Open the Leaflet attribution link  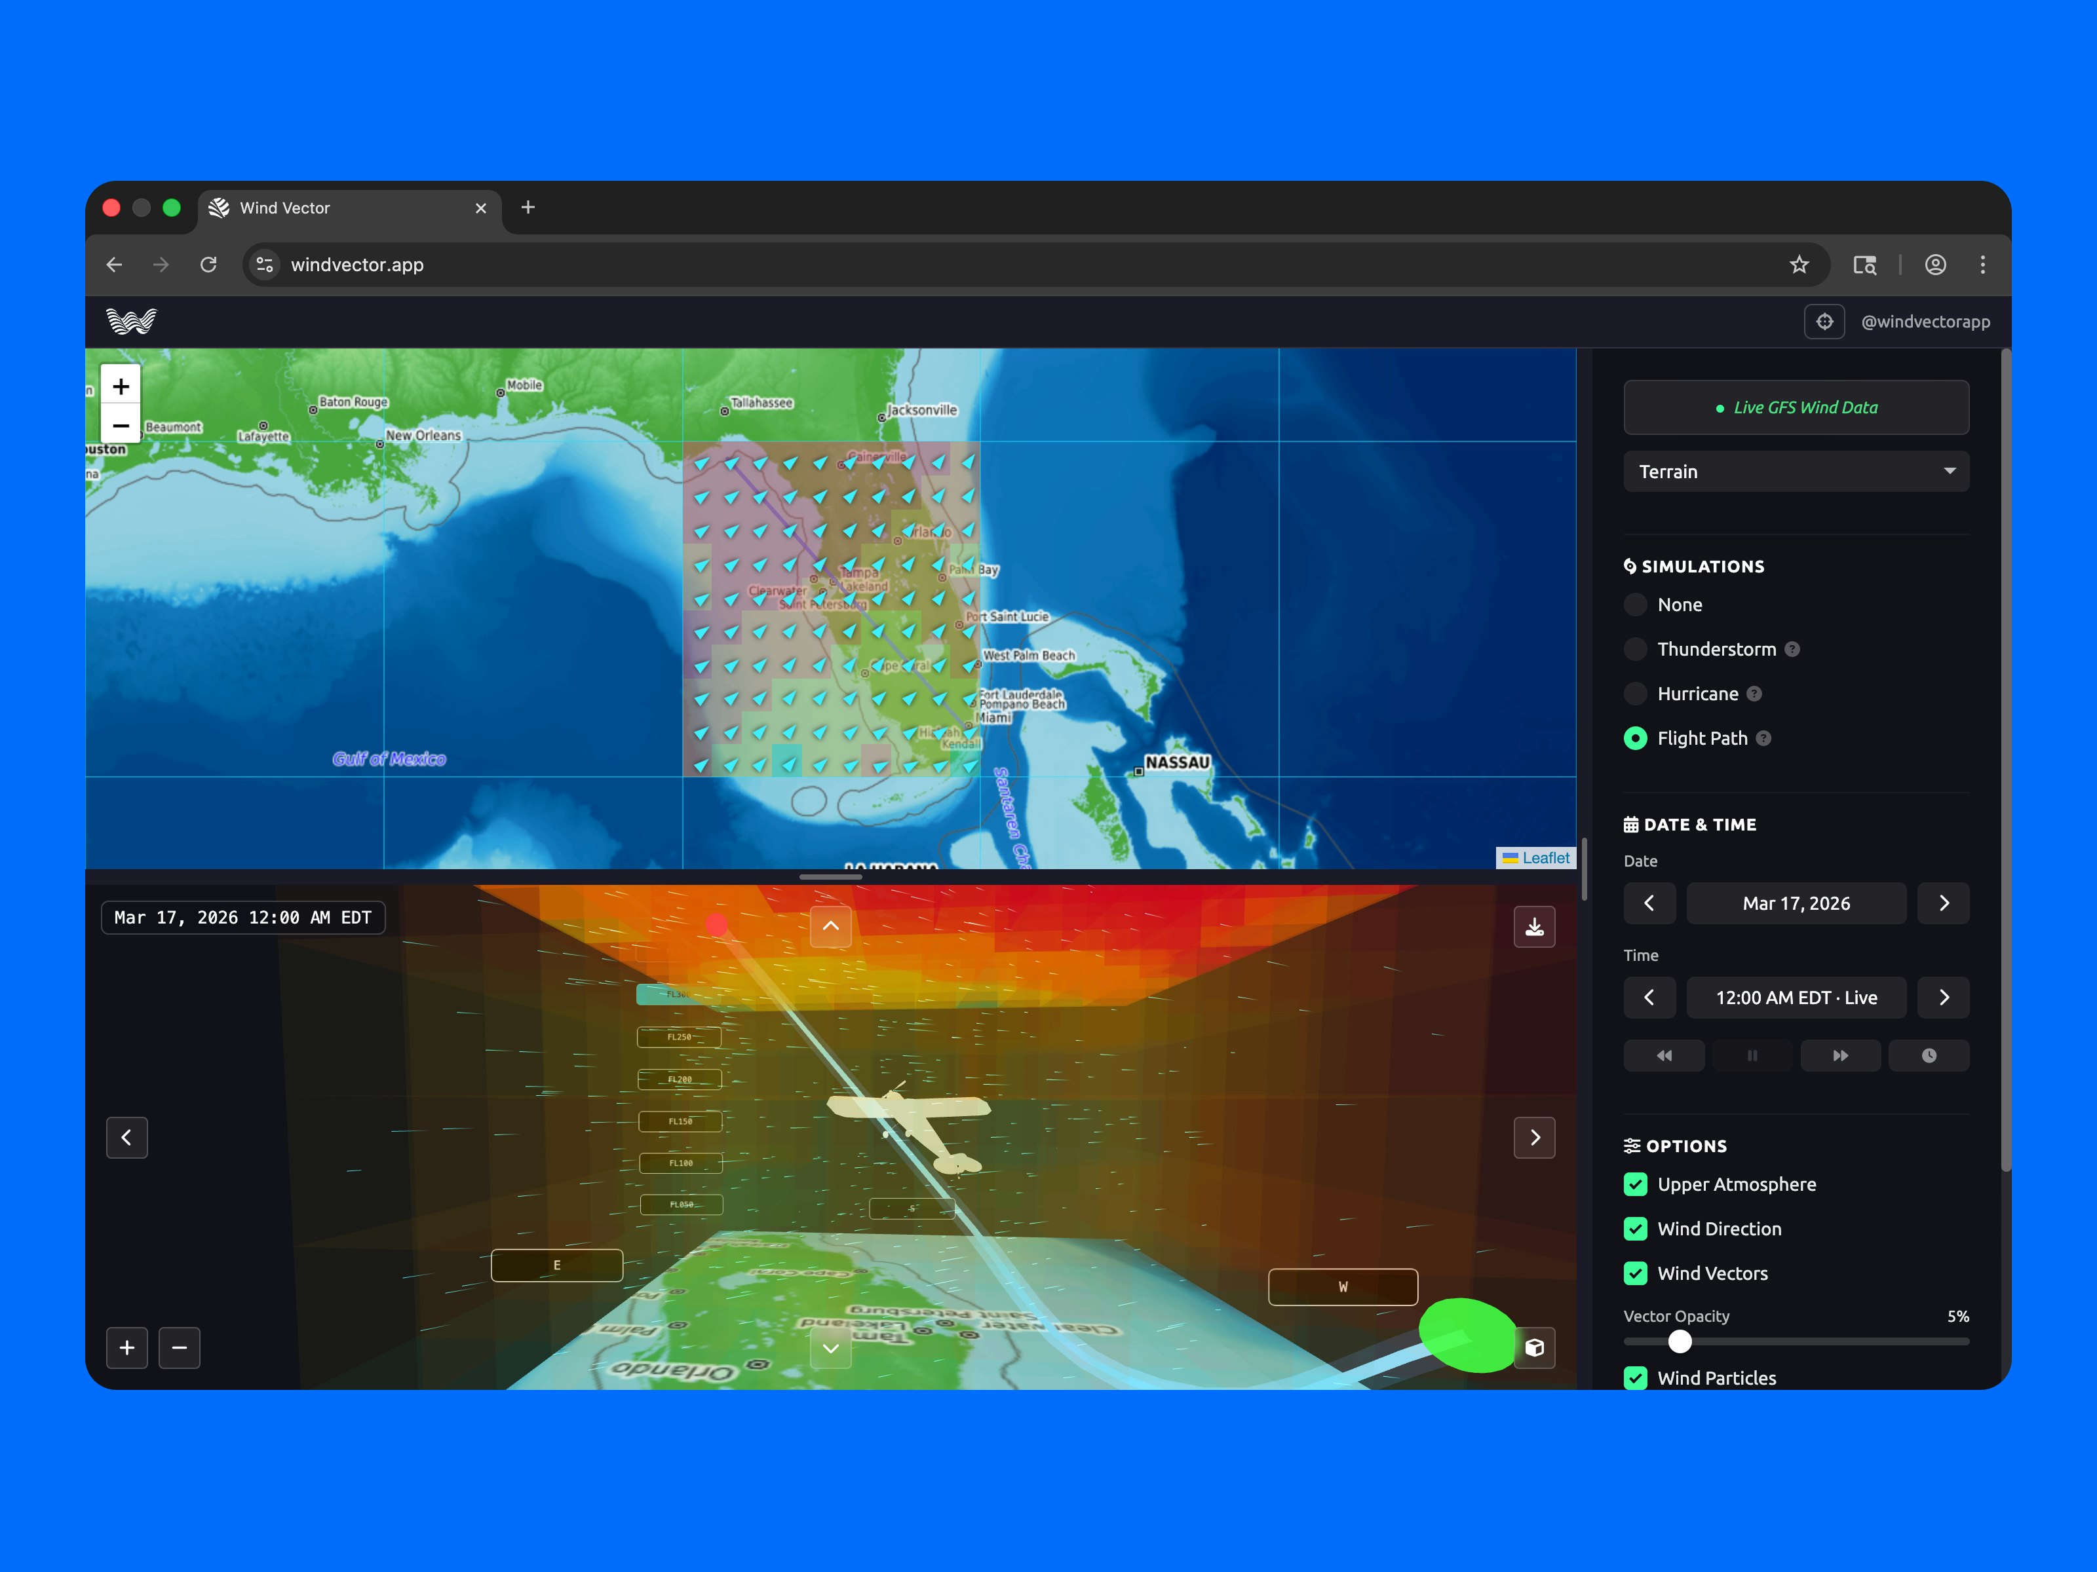click(1545, 857)
